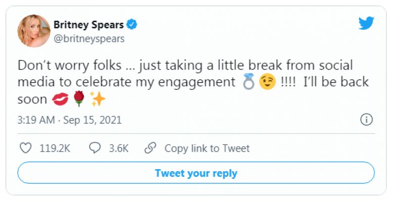Open Britney Spears profile picture
Viewport: 404px width, 203px height.
(34, 31)
